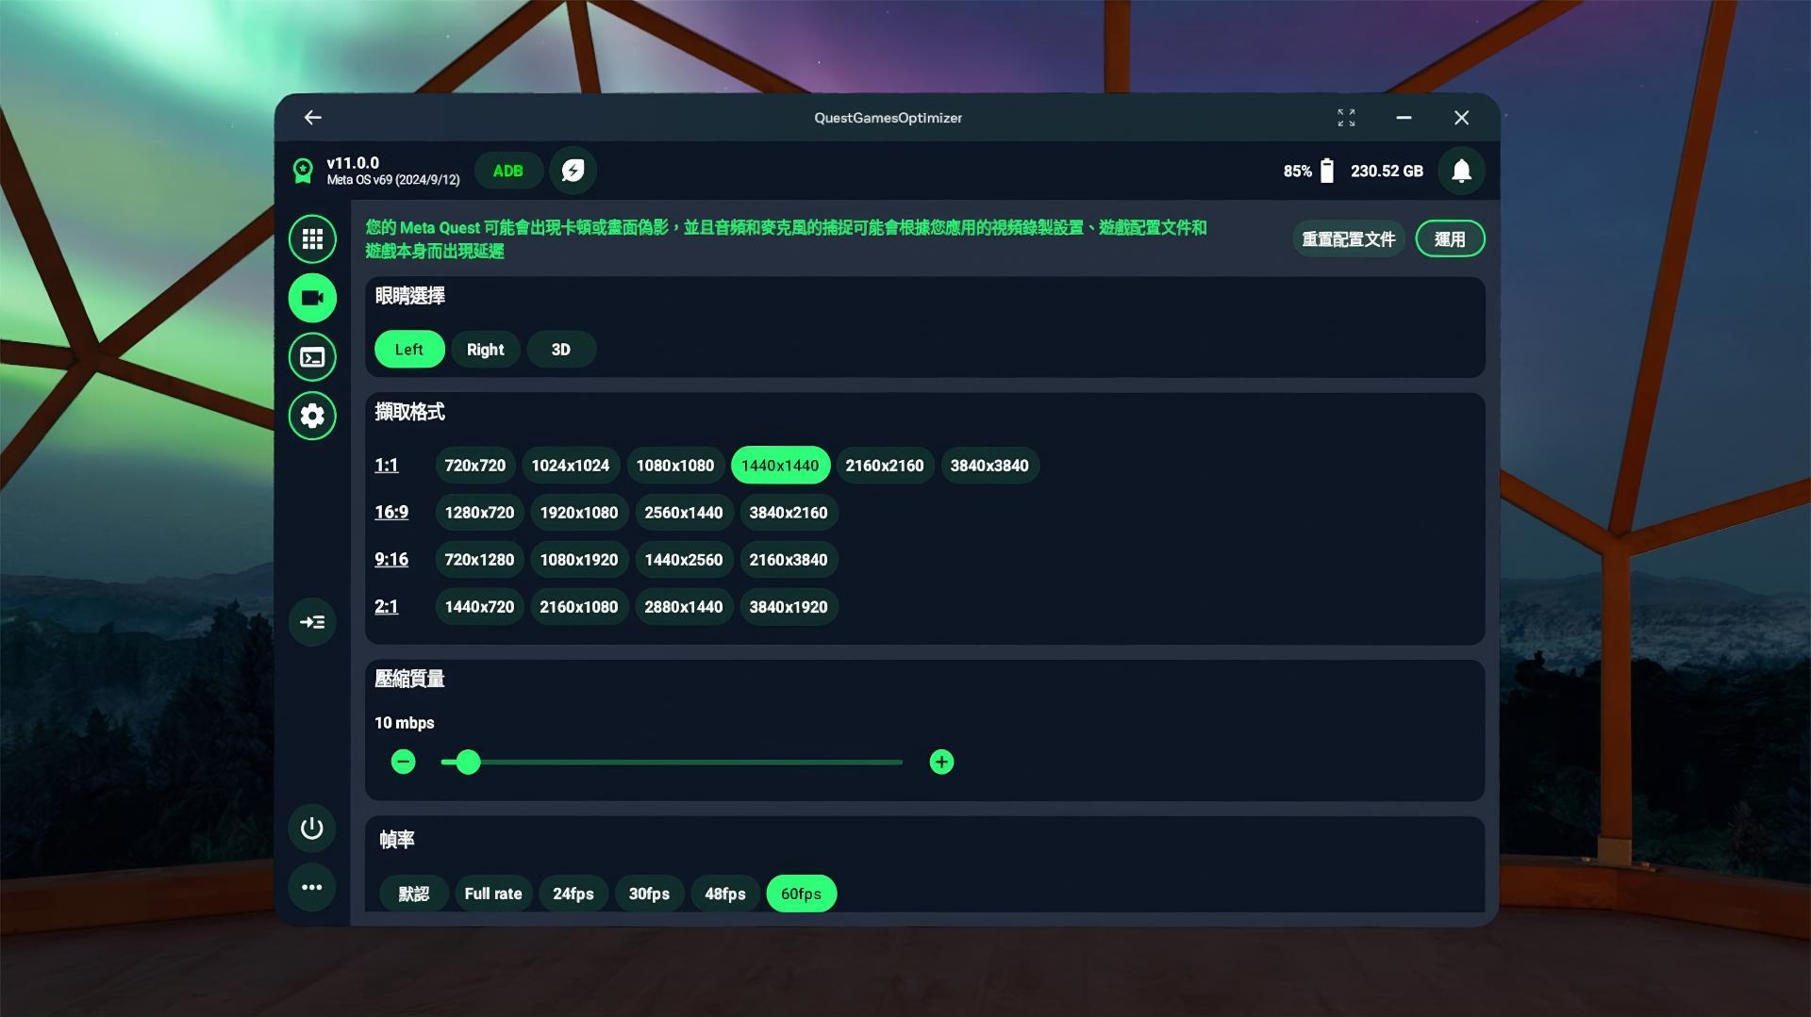Open the video recording settings tab
1811x1017 pixels.
[312, 299]
